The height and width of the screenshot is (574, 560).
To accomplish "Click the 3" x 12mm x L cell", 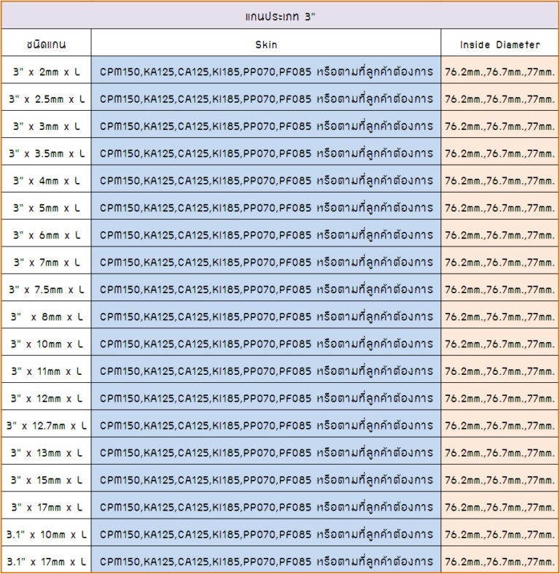I will 47,397.
